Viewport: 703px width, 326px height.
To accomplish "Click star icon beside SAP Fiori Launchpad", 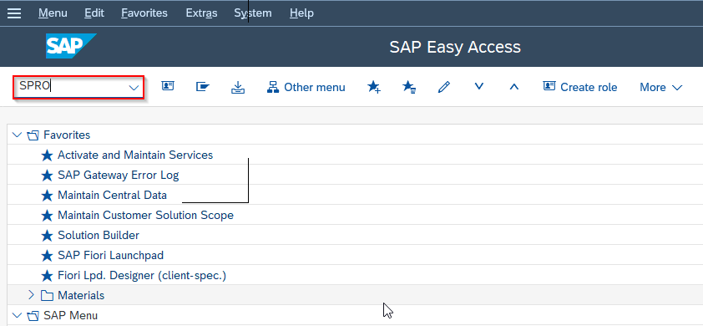I will [47, 256].
